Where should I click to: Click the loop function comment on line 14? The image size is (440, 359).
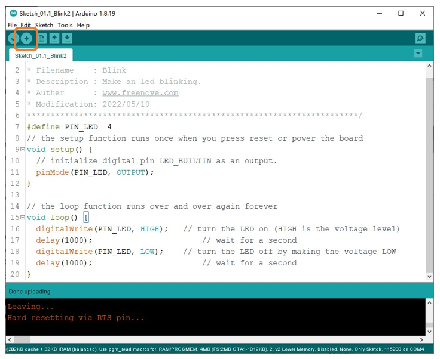click(x=152, y=206)
